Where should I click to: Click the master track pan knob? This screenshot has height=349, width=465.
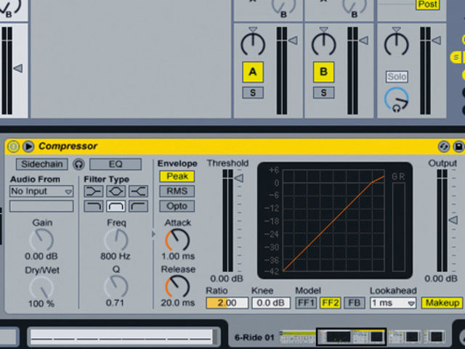[x=397, y=44]
